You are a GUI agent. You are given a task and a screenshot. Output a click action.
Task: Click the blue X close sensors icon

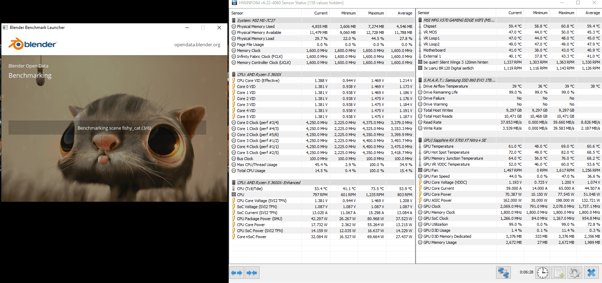591,272
